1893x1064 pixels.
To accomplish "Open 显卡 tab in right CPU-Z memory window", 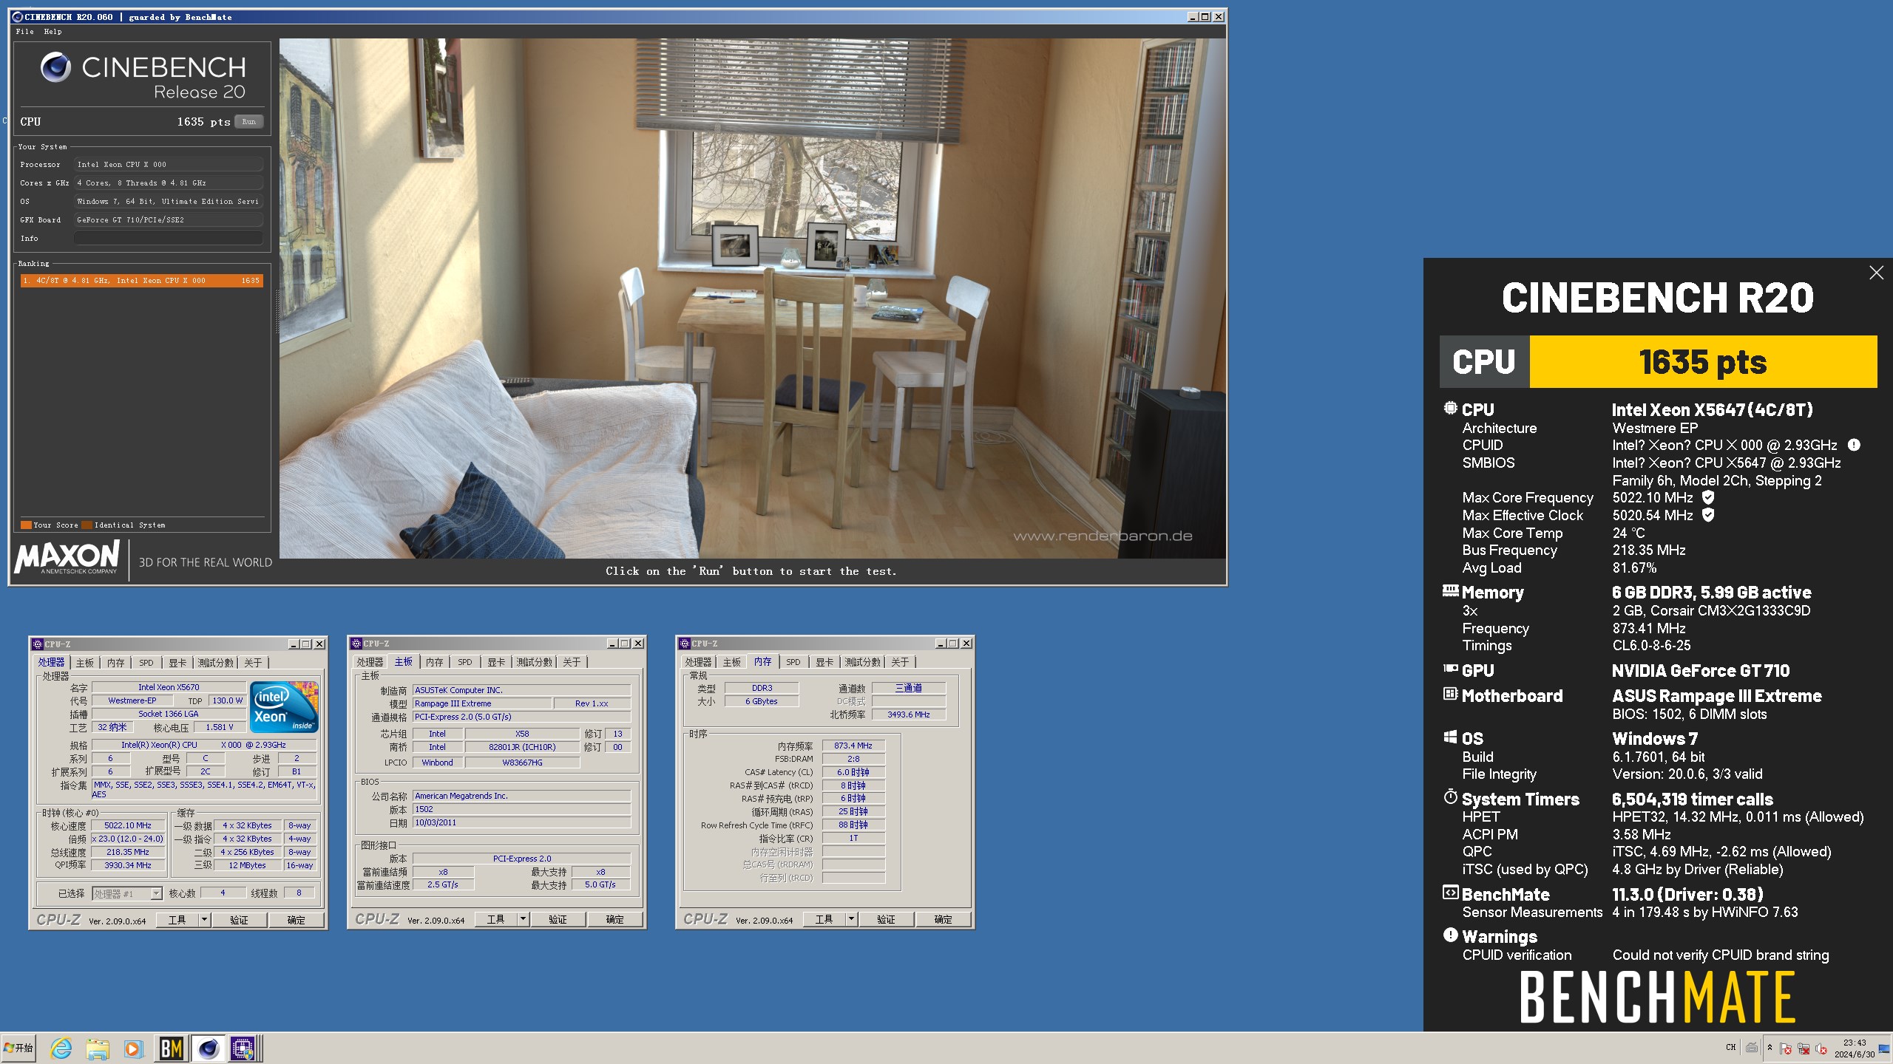I will (824, 662).
